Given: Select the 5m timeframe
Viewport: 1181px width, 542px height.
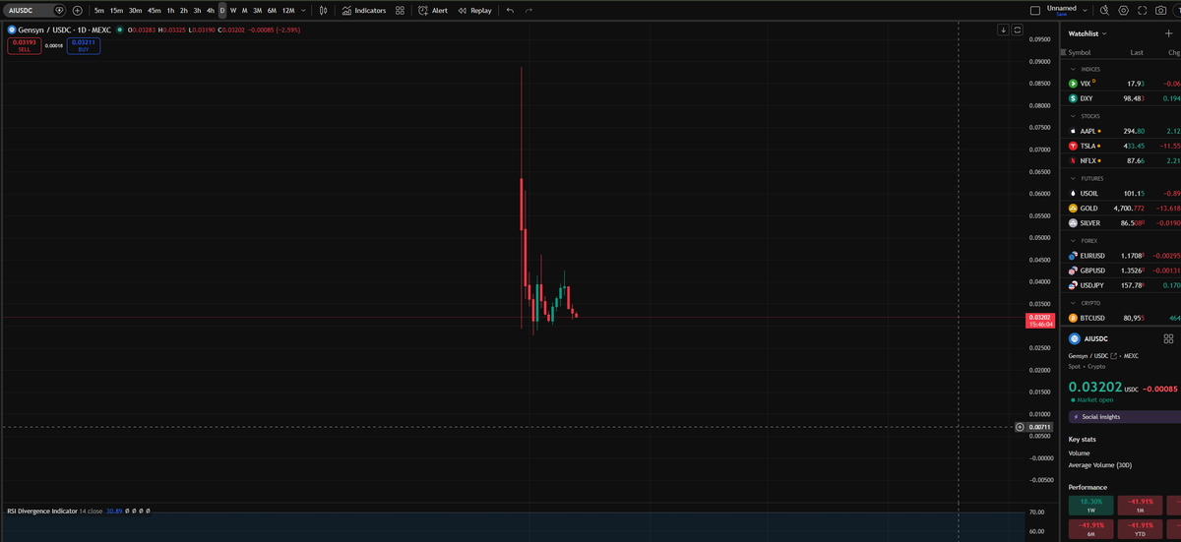Looking at the screenshot, I should pyautogui.click(x=99, y=10).
